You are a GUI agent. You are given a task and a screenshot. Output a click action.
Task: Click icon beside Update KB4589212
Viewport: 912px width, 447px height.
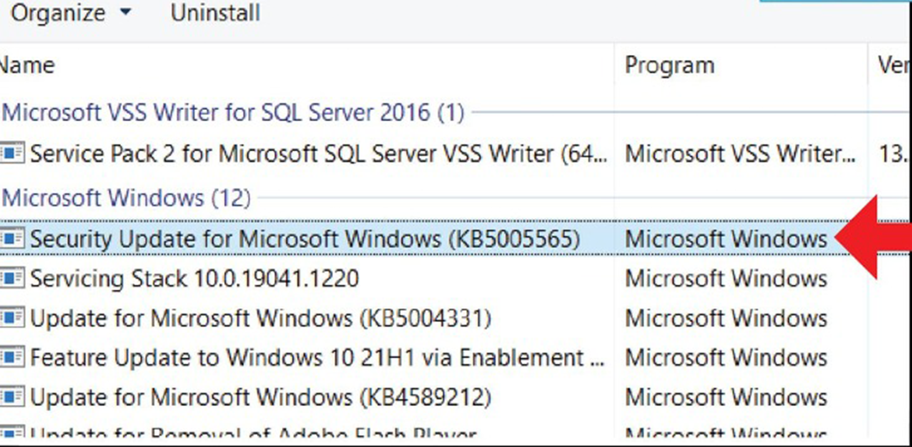(x=12, y=397)
